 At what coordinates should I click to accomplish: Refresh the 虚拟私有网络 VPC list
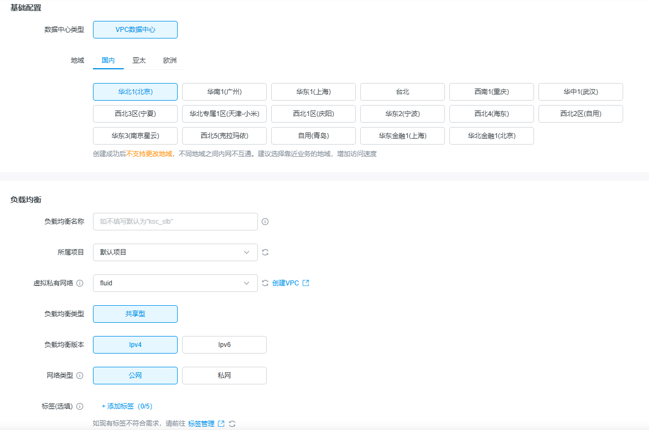pos(265,283)
